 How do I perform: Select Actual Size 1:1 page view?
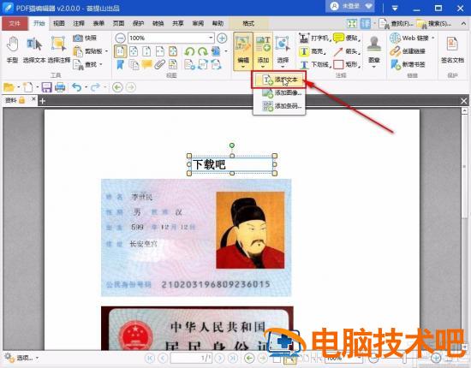(120, 51)
